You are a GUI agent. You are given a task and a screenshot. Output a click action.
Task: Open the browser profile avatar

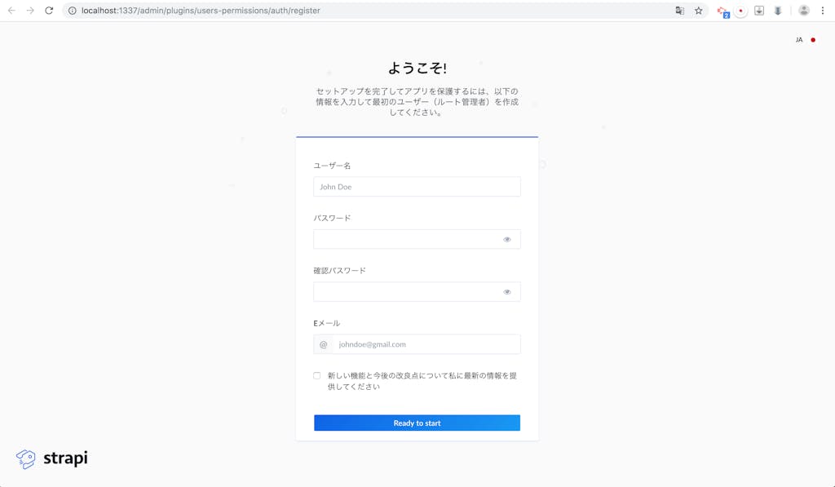[804, 11]
